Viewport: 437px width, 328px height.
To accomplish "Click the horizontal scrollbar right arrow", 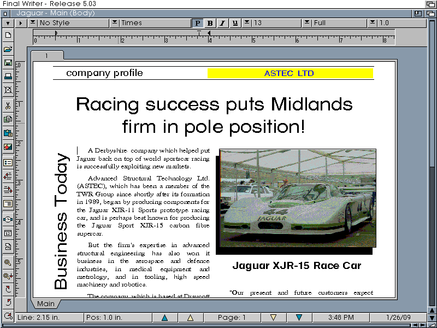I will (x=423, y=325).
